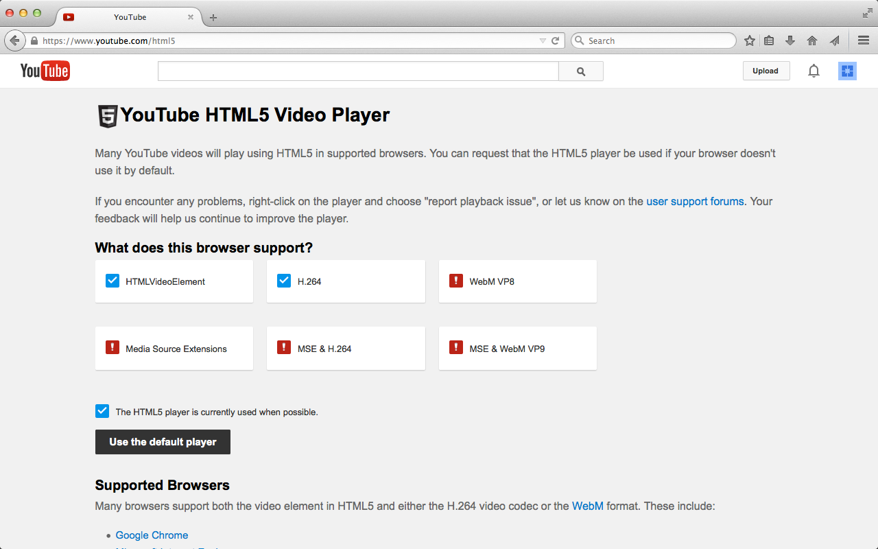Click the 'Supported Browsers' heading
The height and width of the screenshot is (549, 878).
point(163,485)
